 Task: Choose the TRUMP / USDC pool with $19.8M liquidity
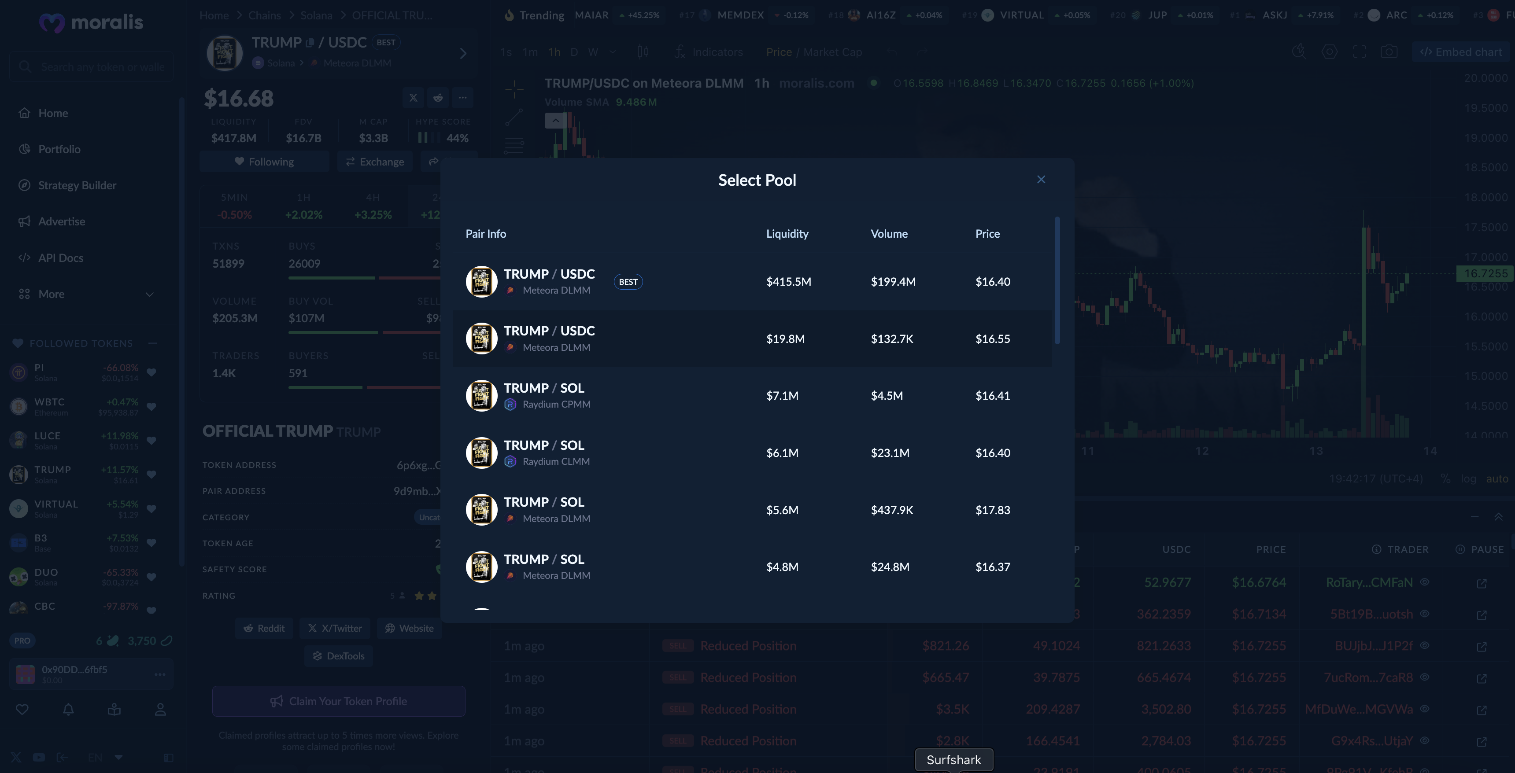point(752,339)
